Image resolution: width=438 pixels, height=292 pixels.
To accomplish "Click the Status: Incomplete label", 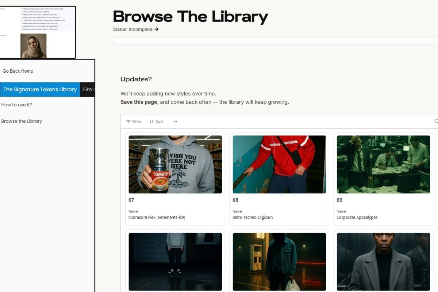I will [x=132, y=29].
